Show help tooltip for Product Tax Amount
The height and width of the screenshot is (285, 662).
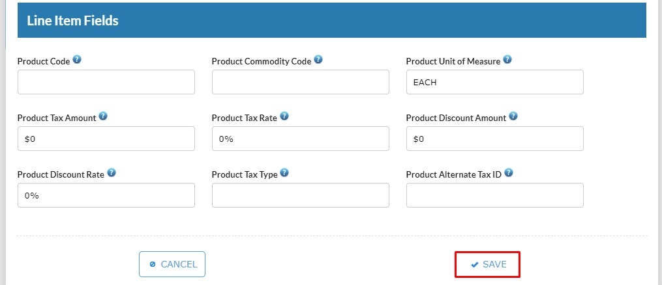(x=103, y=116)
